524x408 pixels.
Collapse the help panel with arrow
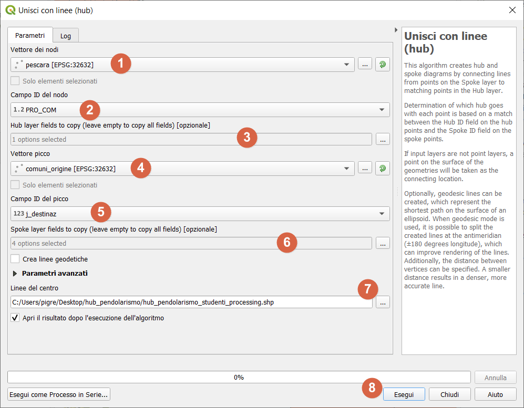click(x=396, y=30)
